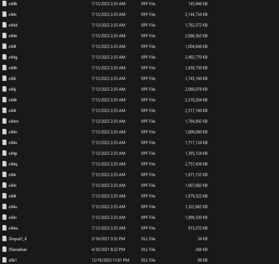Select the zlib1 DLL file icon
This screenshot has width=279, height=264.
tap(4, 260)
